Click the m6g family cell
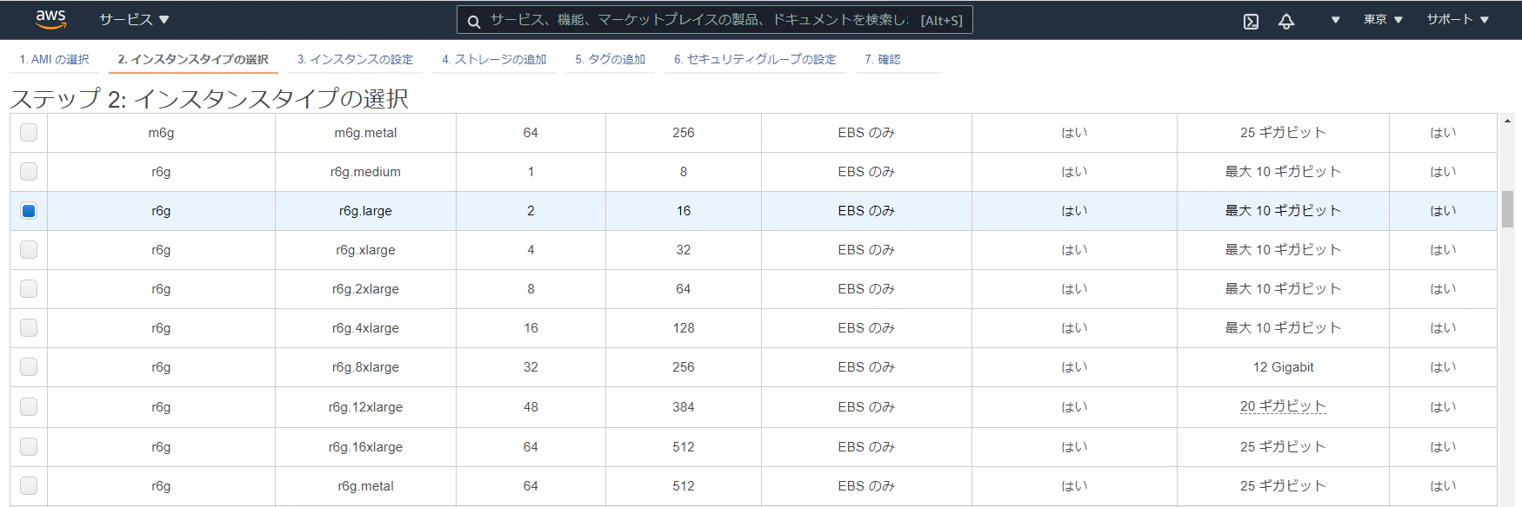Image resolution: width=1522 pixels, height=507 pixels. pyautogui.click(x=161, y=133)
